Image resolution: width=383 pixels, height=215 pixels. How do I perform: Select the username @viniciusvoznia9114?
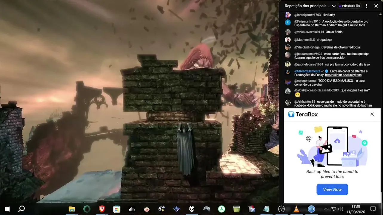[309, 32]
